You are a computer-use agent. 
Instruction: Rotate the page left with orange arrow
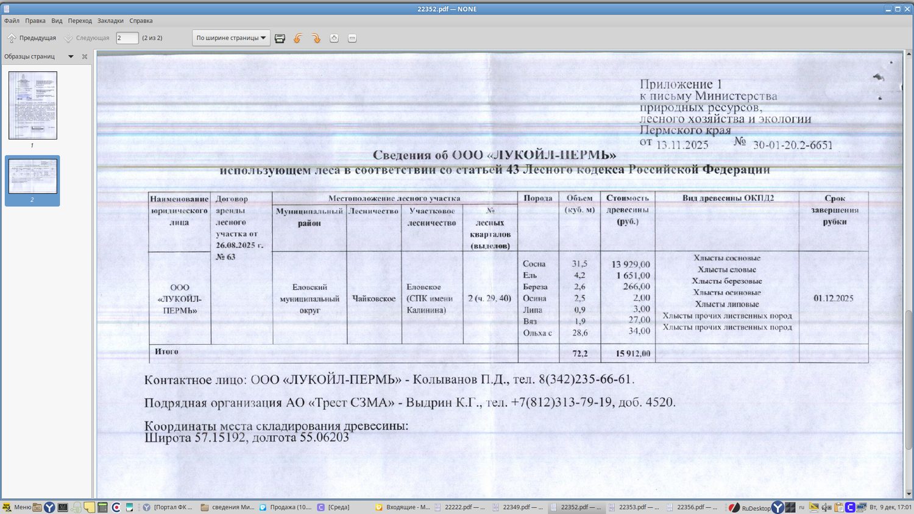click(298, 38)
